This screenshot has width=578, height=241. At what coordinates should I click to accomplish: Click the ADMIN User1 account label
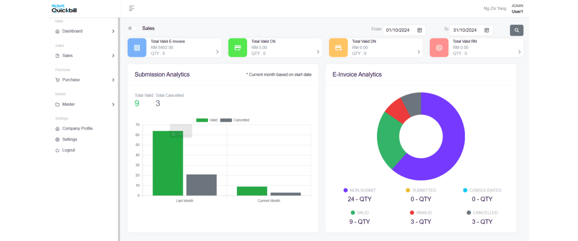tap(517, 9)
